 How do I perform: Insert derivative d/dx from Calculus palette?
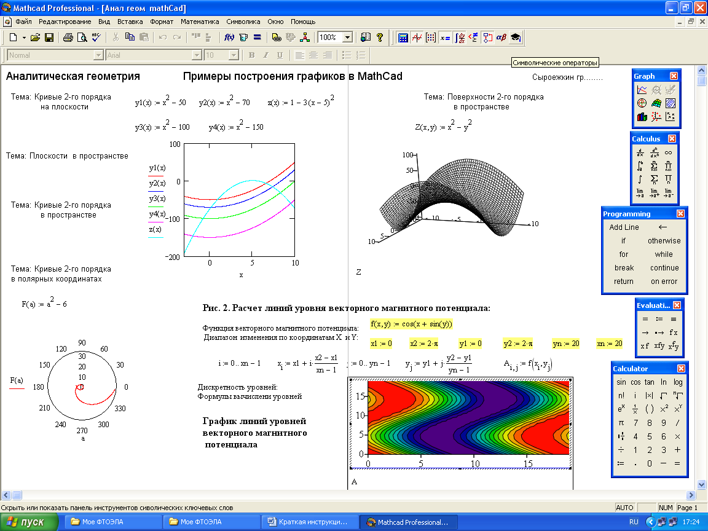(640, 152)
